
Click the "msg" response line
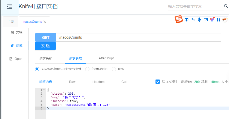pyautogui.click(x=68, y=97)
